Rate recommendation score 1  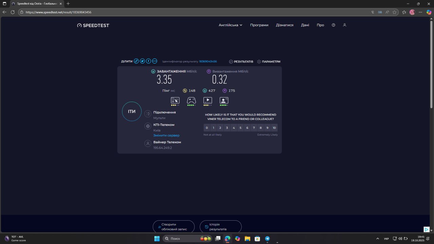(x=213, y=128)
